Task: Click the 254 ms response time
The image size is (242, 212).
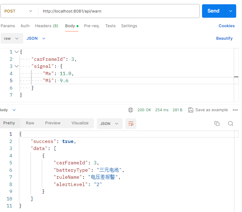Action: [x=162, y=110]
